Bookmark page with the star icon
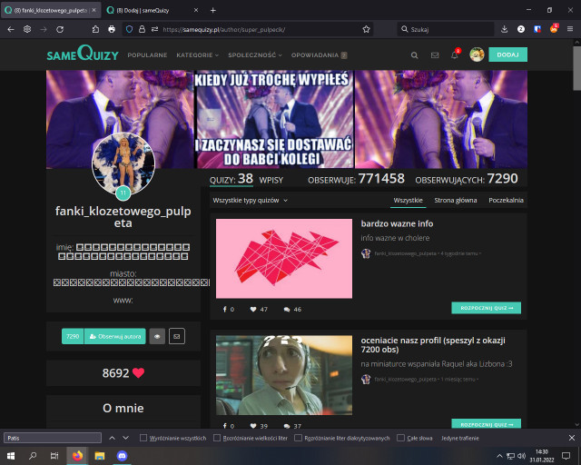Viewport: 581px width, 465px height. [x=366, y=29]
